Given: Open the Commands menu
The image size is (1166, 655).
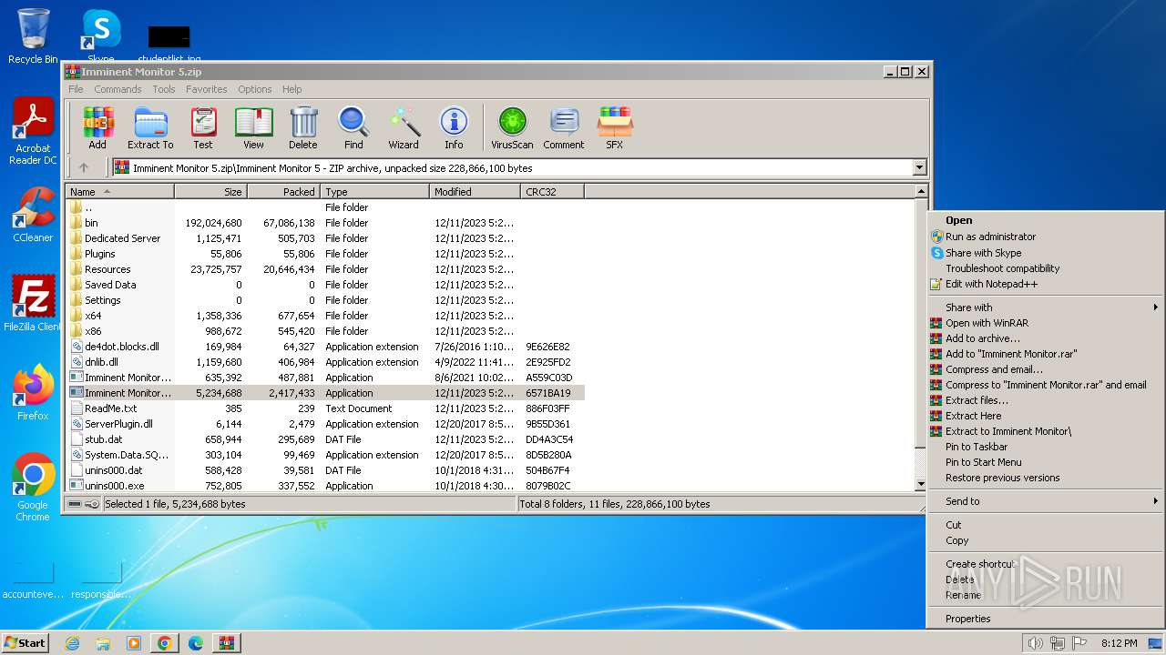Looking at the screenshot, I should click(118, 89).
